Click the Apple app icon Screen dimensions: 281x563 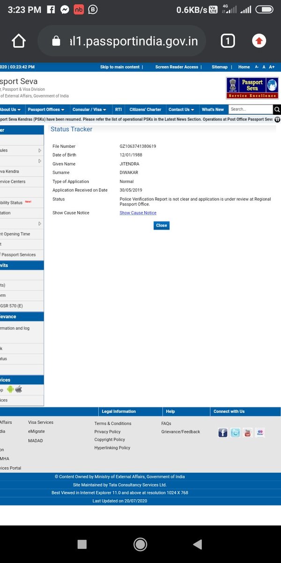[x=18, y=389]
